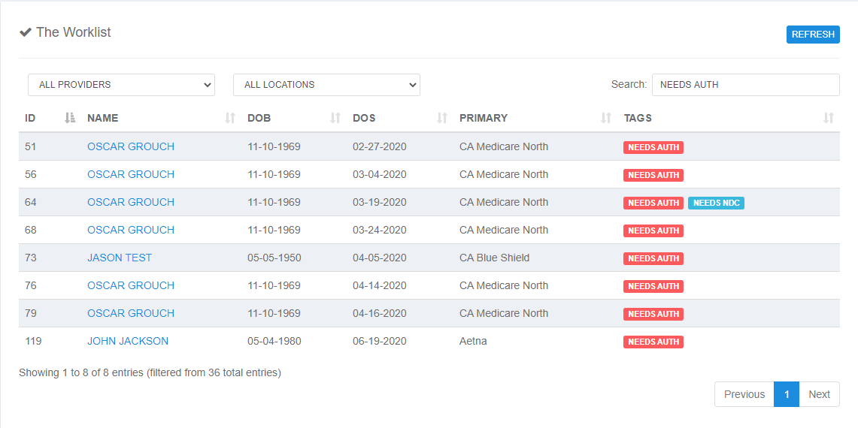This screenshot has width=858, height=428.
Task: Open OSCAR GROUCH link in row 56
Action: tap(131, 174)
